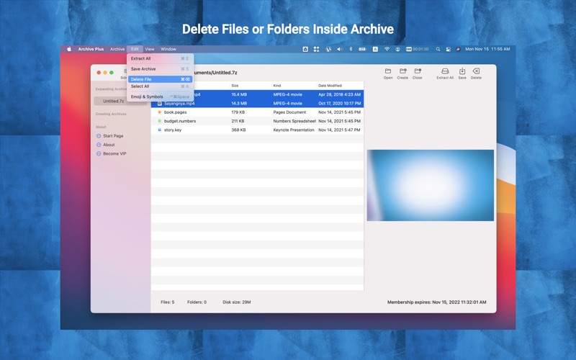Choose Save Archive from Edit menu

[x=160, y=68]
